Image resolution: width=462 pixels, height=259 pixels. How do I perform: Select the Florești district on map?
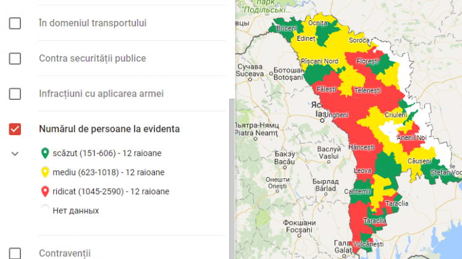pos(367,61)
